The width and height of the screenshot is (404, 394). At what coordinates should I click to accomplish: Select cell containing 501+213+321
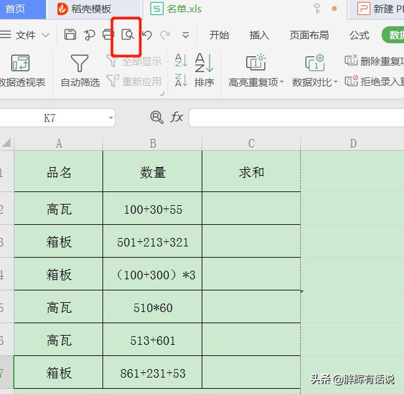pyautogui.click(x=152, y=242)
